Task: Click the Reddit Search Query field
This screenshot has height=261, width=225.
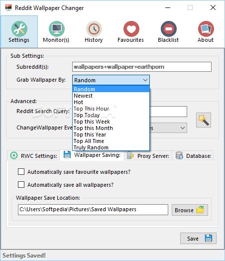Action: click(168, 112)
